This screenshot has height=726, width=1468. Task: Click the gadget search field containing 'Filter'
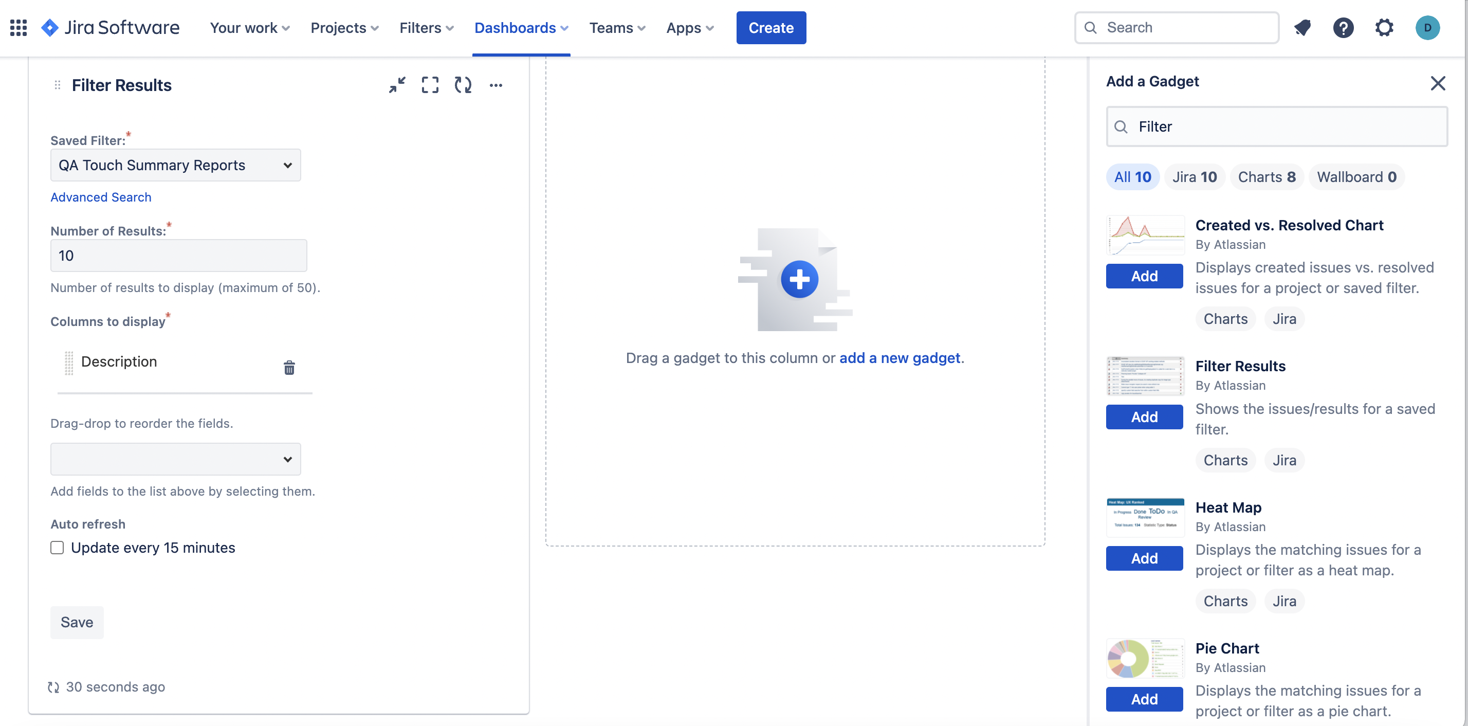(x=1276, y=126)
